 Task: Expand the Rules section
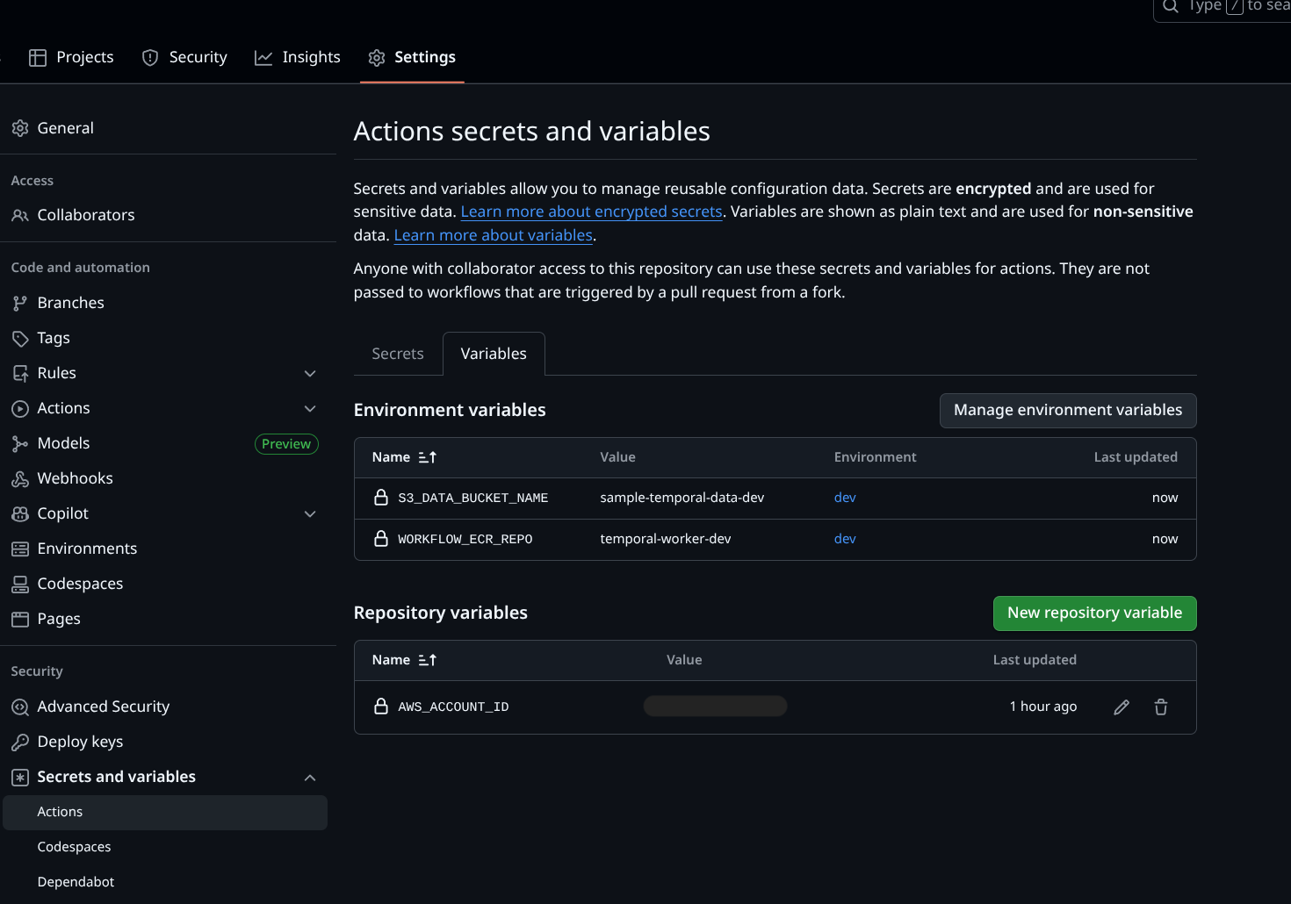click(309, 373)
